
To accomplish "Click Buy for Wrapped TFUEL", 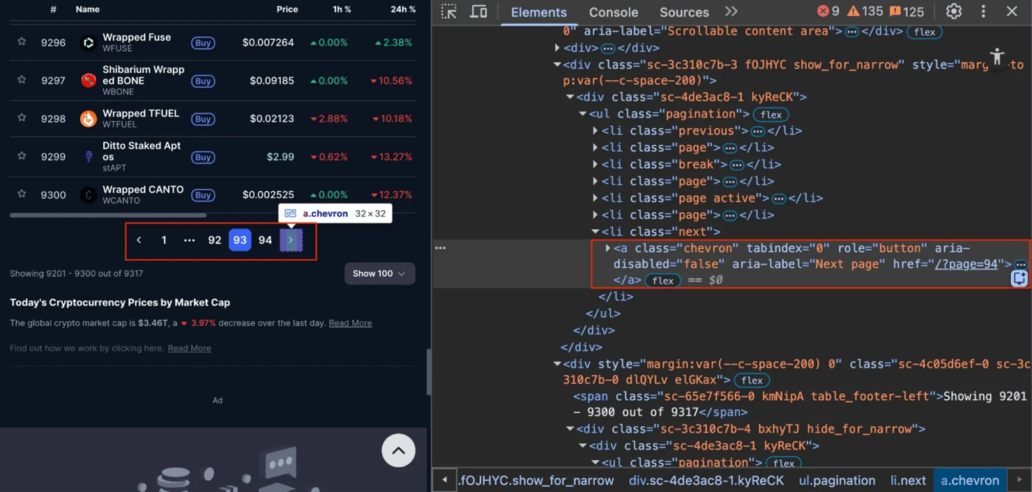I will tap(203, 119).
